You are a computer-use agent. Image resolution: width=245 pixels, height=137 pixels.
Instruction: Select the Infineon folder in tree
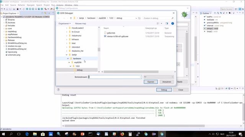(x=75, y=40)
